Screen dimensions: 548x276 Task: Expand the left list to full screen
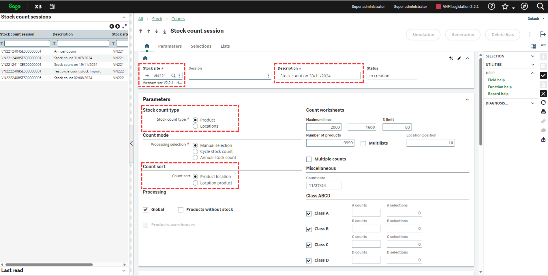[x=124, y=26]
